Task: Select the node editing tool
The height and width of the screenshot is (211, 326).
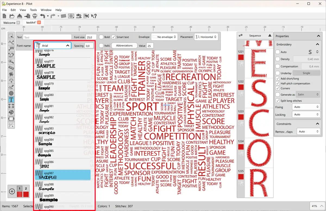Action: (11, 42)
